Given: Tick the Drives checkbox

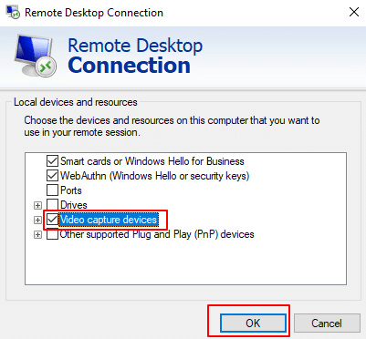Looking at the screenshot, I should 52,205.
